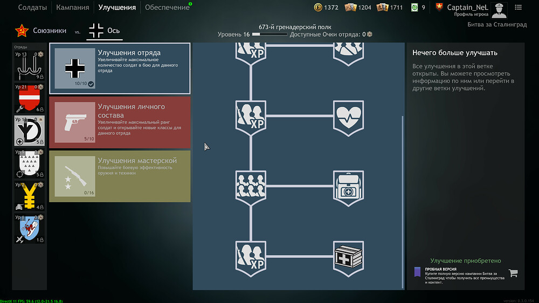Select squad with dotted white shield emblem
Viewport: 539px width, 303px height.
pos(29,163)
